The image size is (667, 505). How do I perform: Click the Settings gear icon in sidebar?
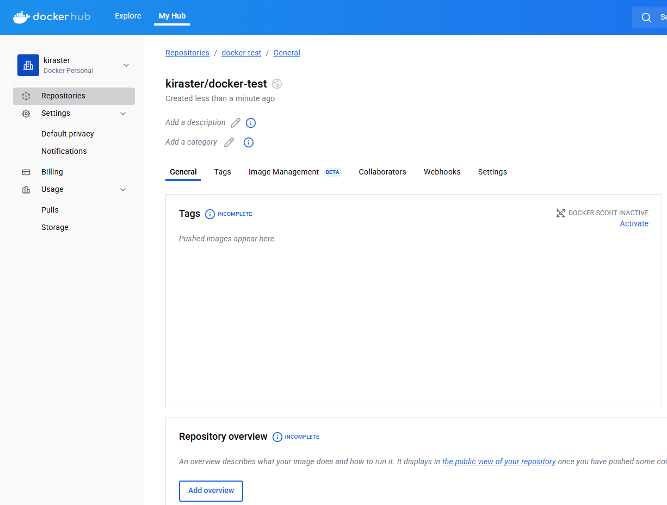click(26, 114)
